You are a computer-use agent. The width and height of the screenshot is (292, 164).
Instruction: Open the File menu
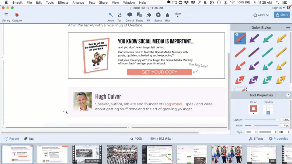pyautogui.click(x=29, y=3)
